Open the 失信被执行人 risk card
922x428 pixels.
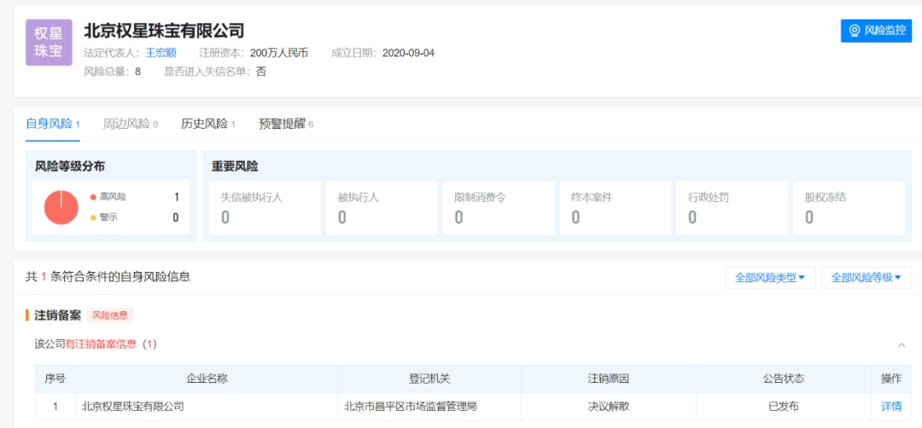(x=263, y=207)
